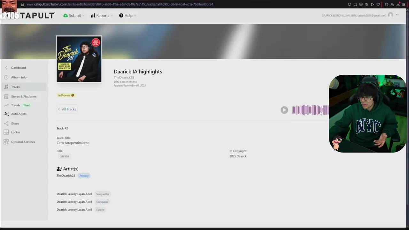
Task: Open the browser profile icon
Action: [392, 4]
